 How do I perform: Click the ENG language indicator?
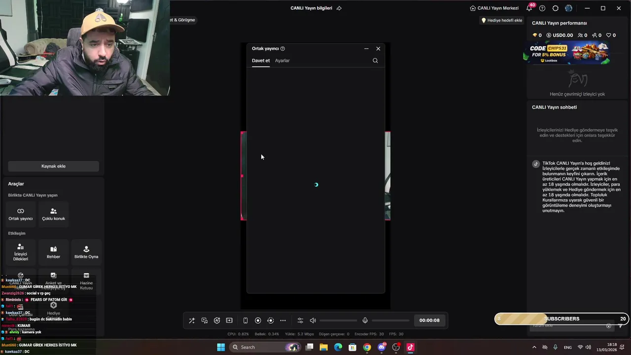(568, 347)
